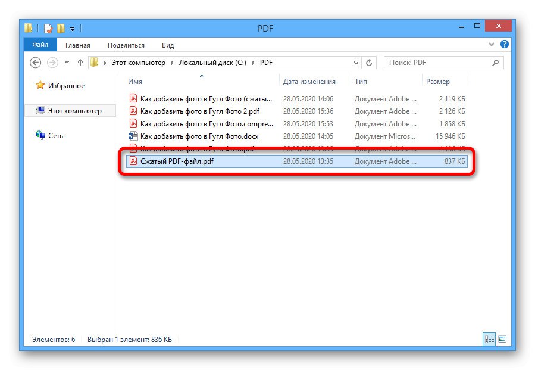Click the Back navigation arrow
This screenshot has height=370, width=535.
[36, 62]
